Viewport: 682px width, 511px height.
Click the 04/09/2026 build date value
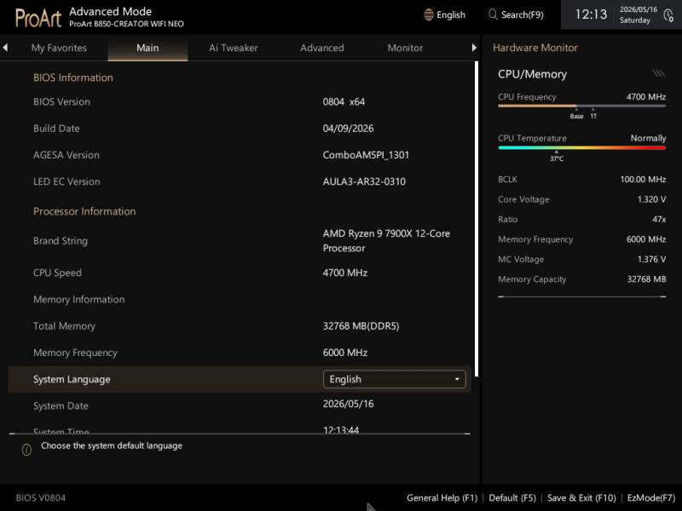click(x=348, y=129)
